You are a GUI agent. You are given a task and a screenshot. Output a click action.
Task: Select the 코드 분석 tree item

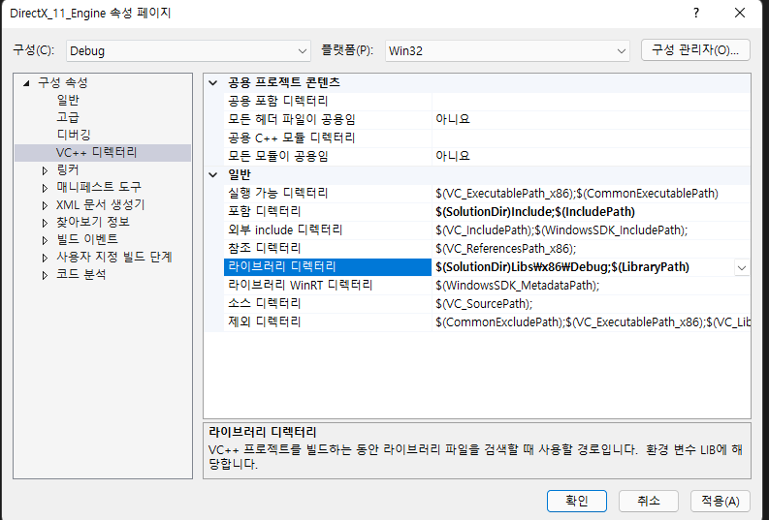click(x=80, y=274)
